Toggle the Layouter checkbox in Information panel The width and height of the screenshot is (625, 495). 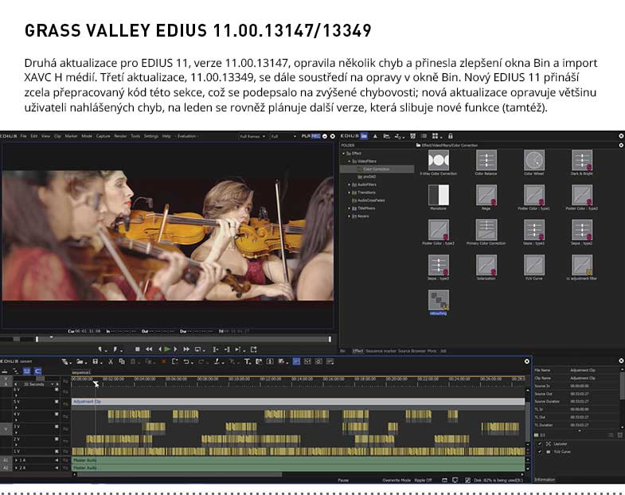[x=540, y=443]
